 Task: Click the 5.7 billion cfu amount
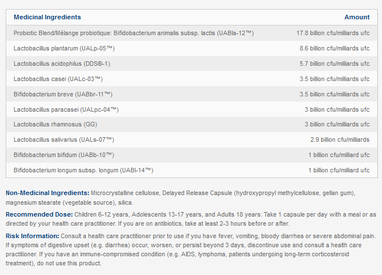click(334, 64)
